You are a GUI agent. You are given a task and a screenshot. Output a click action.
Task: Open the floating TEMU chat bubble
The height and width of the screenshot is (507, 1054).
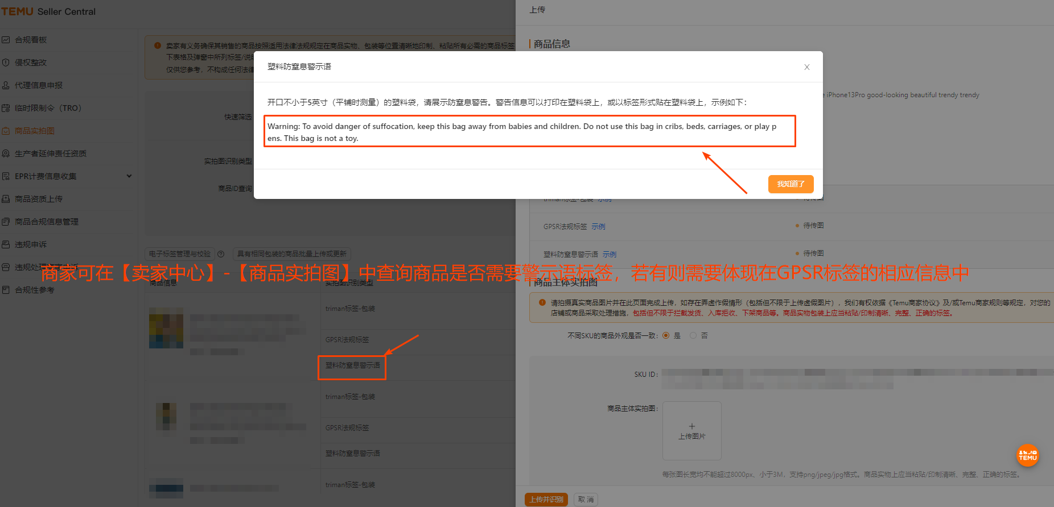[1028, 455]
